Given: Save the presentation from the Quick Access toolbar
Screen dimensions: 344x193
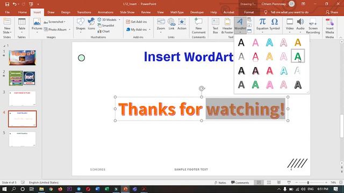Looking at the screenshot, I should tap(7, 4).
